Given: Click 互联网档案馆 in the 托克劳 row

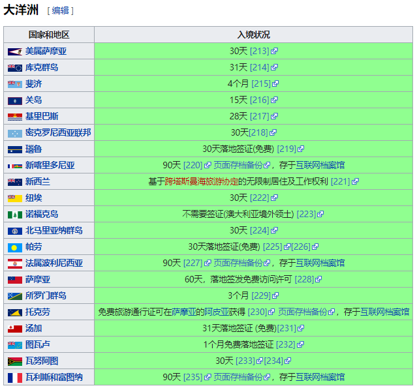Looking at the screenshot, I should pyautogui.click(x=384, y=312).
